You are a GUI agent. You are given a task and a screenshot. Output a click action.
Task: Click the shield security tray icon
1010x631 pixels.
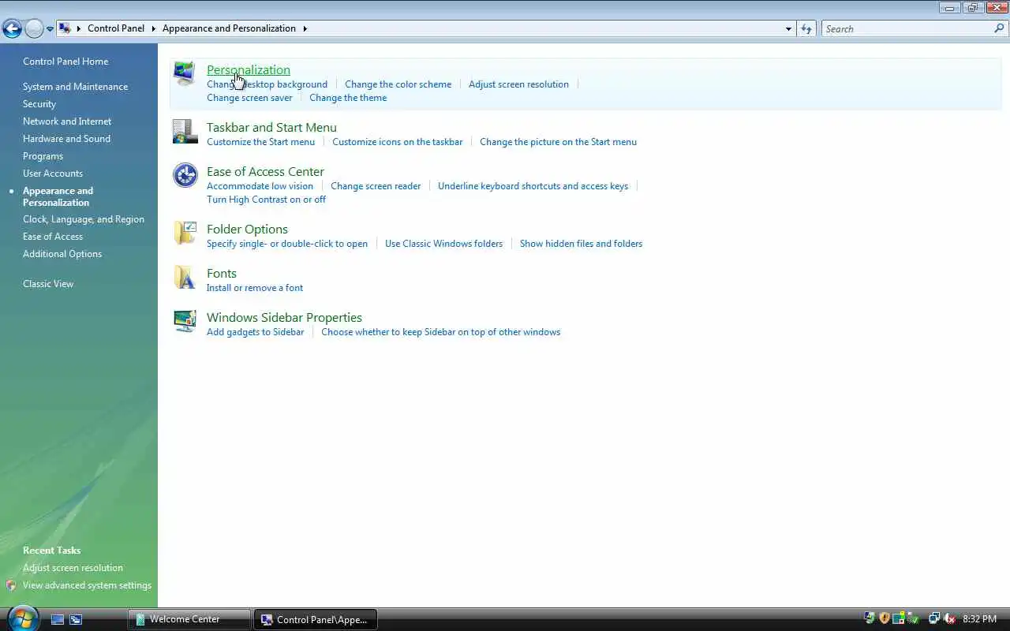884,618
